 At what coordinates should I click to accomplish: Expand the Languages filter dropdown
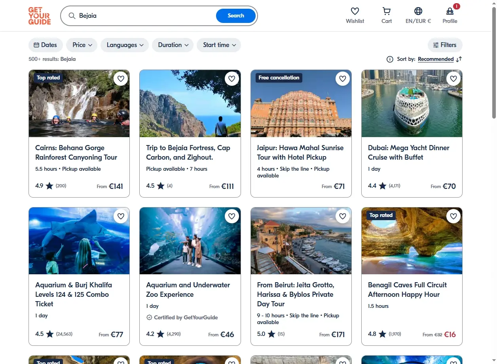coord(125,45)
